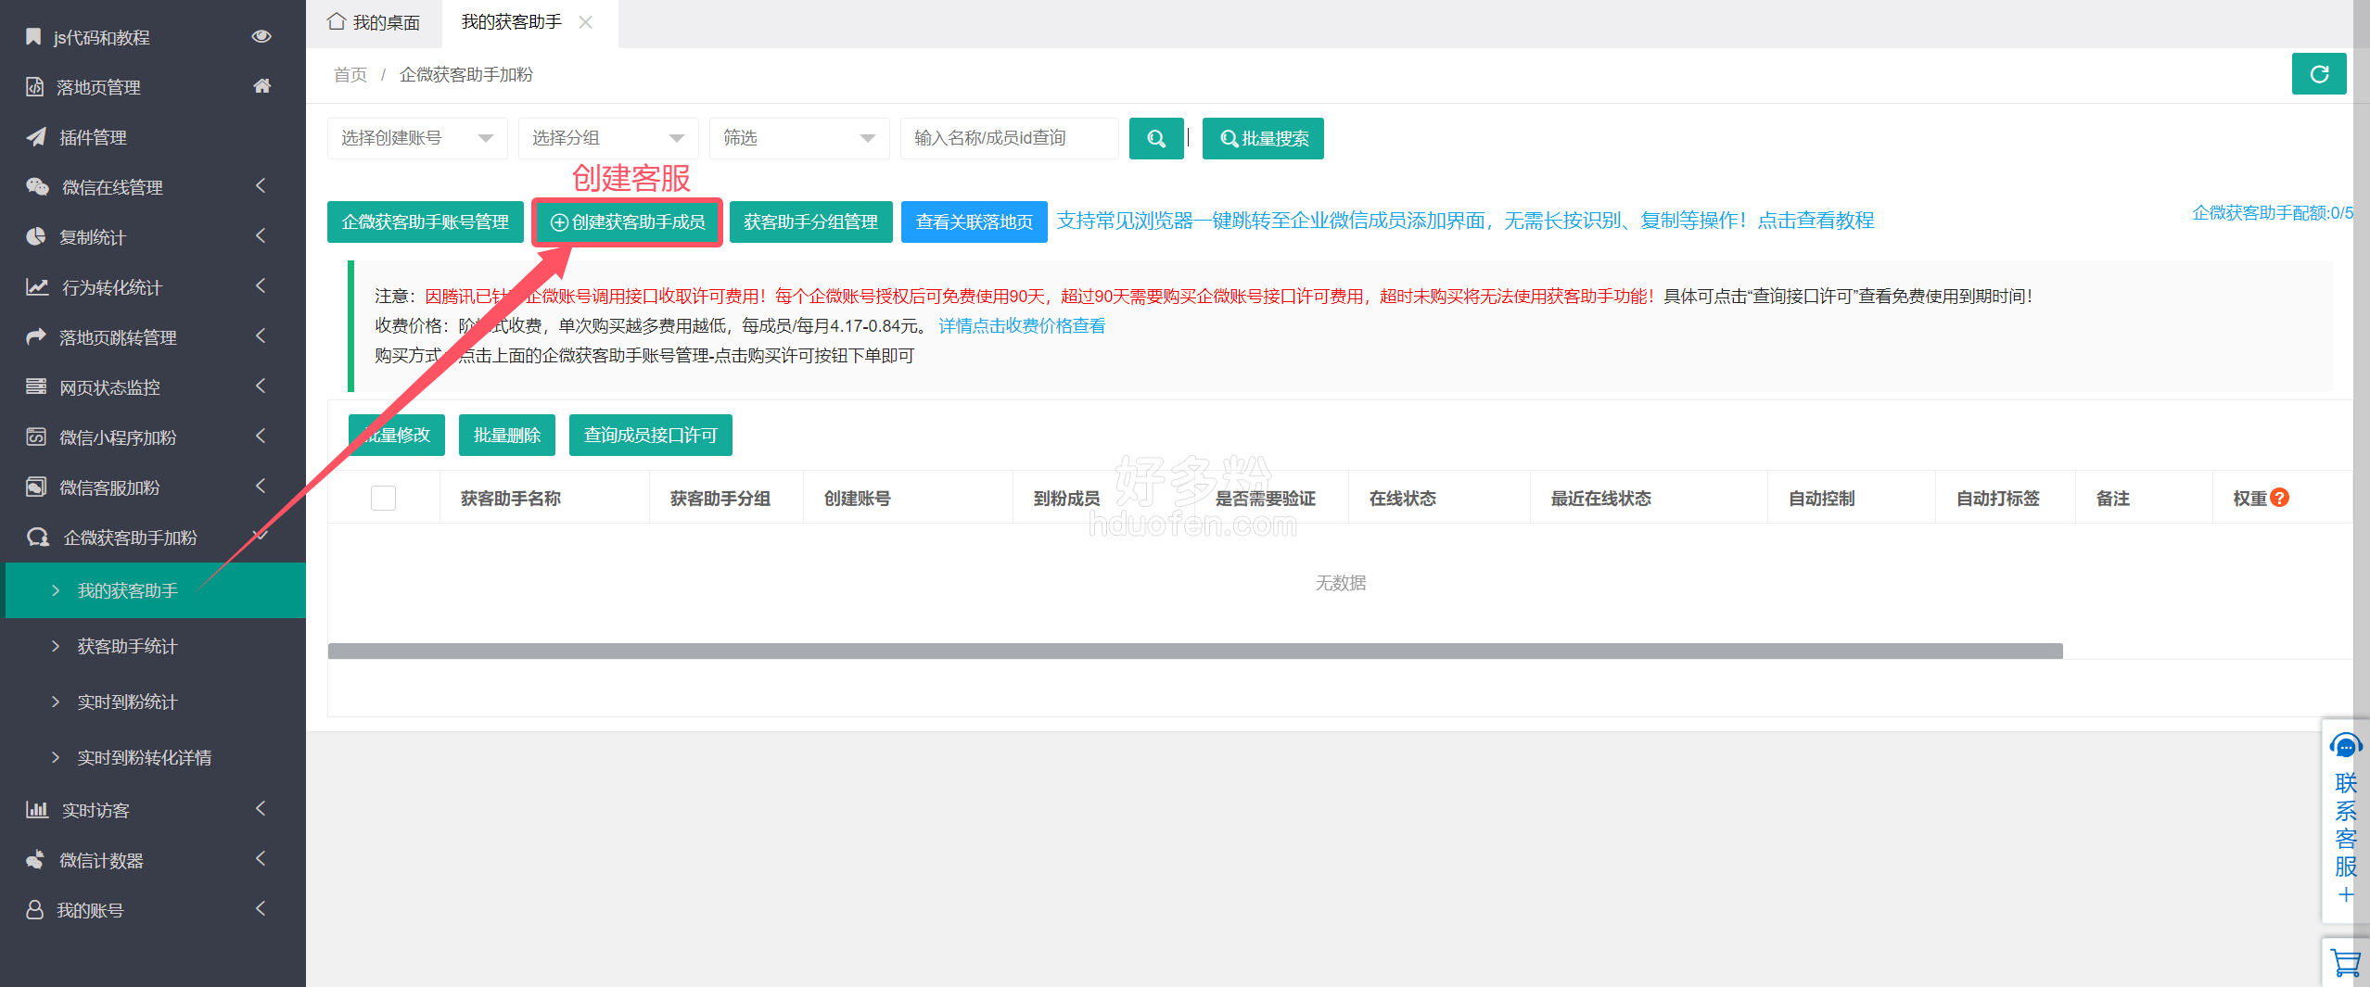Expand the 行为转化统计 menu chevron
Viewport: 2370px width, 987px height.
(261, 286)
